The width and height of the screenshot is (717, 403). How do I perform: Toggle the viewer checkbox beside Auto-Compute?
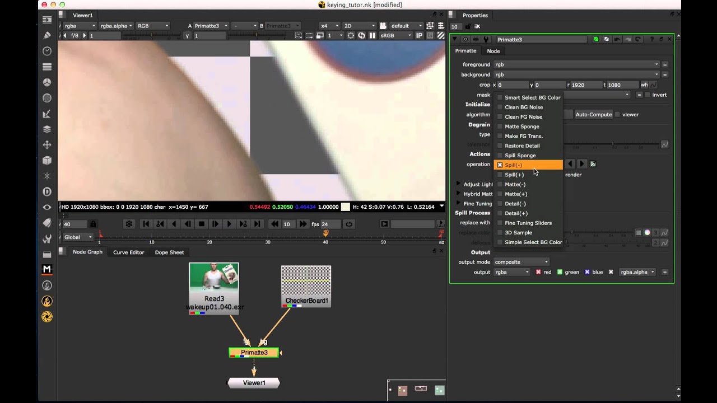point(617,114)
